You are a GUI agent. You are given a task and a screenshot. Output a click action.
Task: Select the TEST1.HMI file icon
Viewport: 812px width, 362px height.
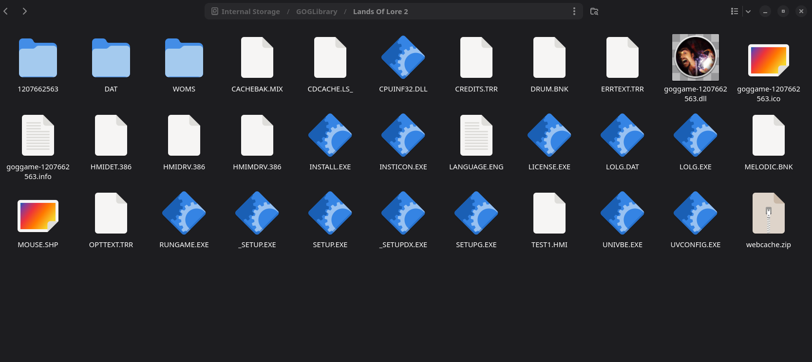tap(549, 213)
